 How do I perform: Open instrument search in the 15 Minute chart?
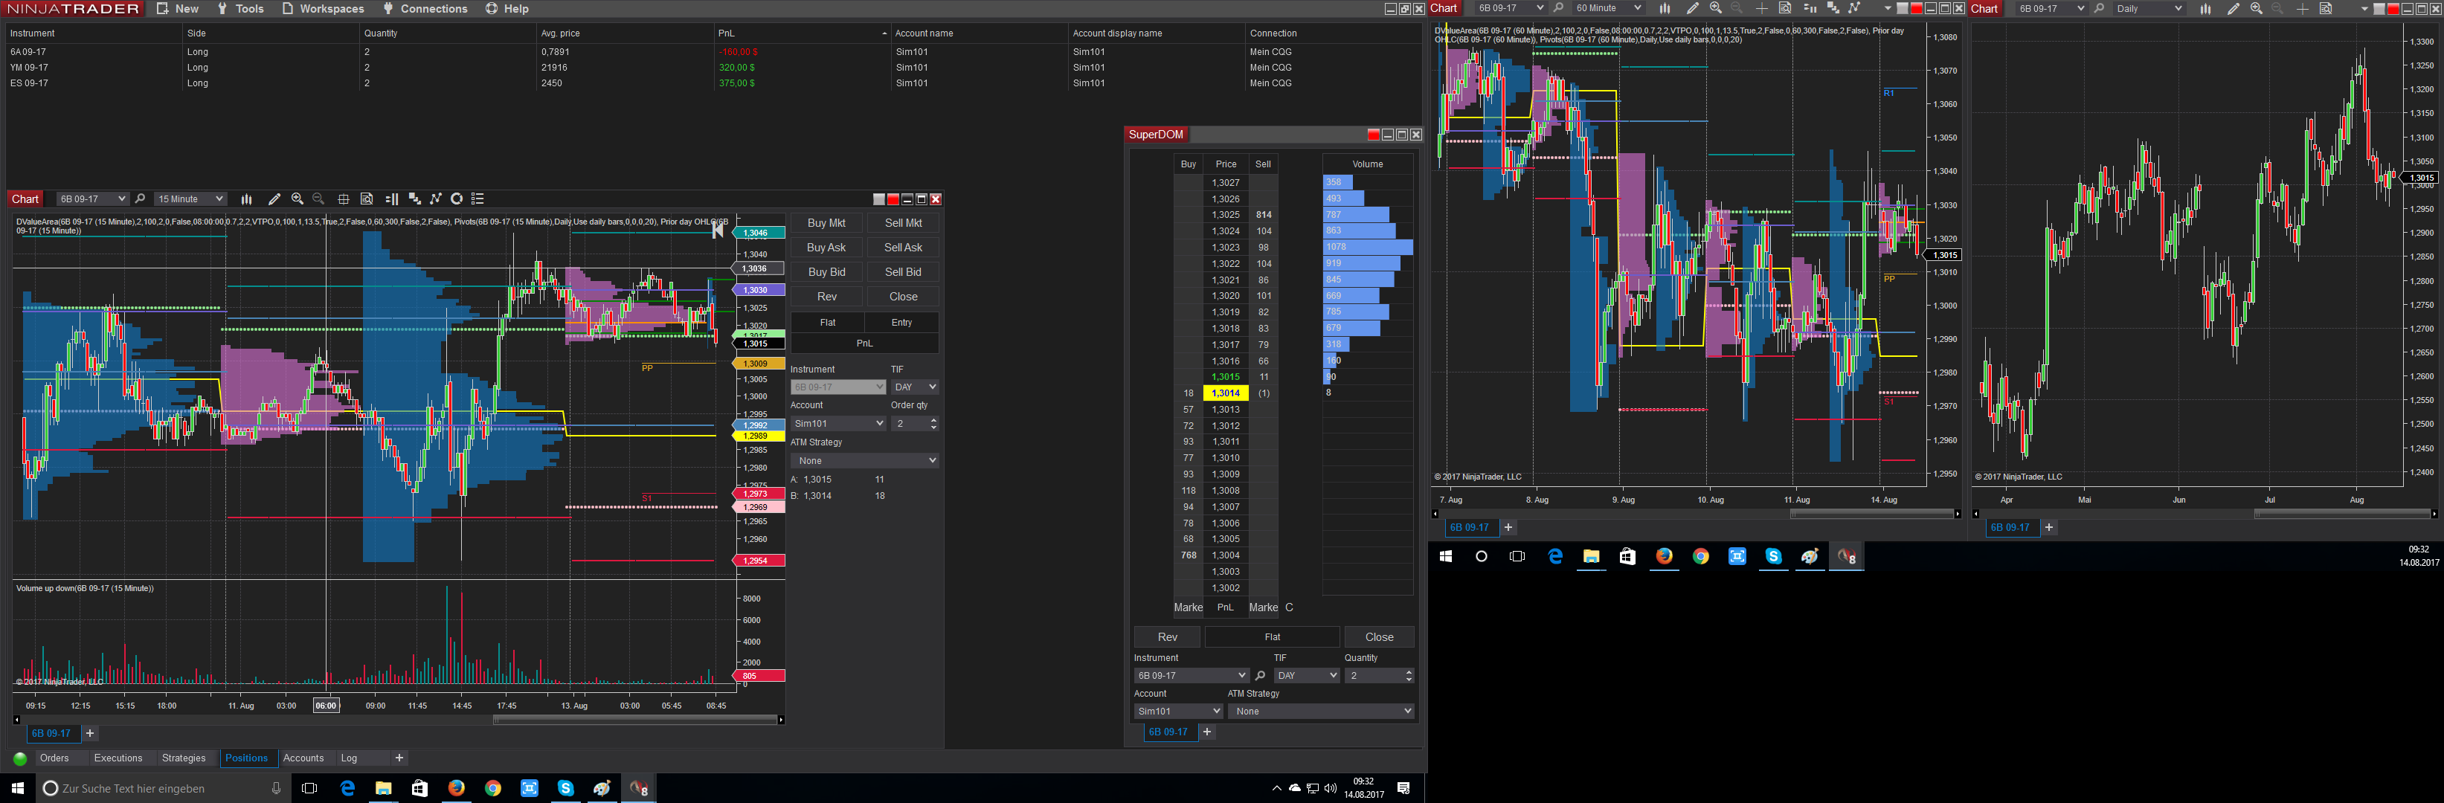point(141,199)
